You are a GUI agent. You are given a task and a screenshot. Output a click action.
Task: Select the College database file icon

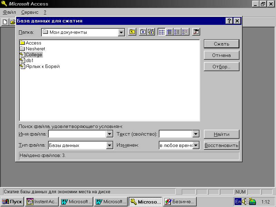tap(22, 55)
